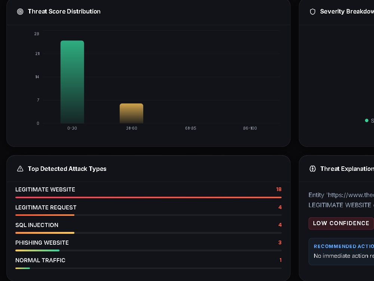This screenshot has width=374, height=281.
Task: Click the LEGITIMATE WEBSITE progress bar
Action: point(148,197)
